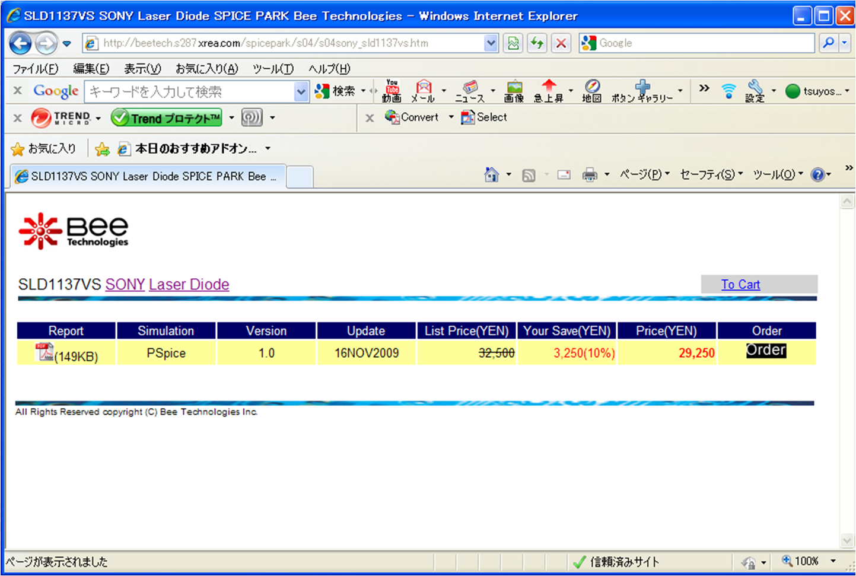
Task: Expand Google toolbar search history dropdown
Action: pos(301,91)
